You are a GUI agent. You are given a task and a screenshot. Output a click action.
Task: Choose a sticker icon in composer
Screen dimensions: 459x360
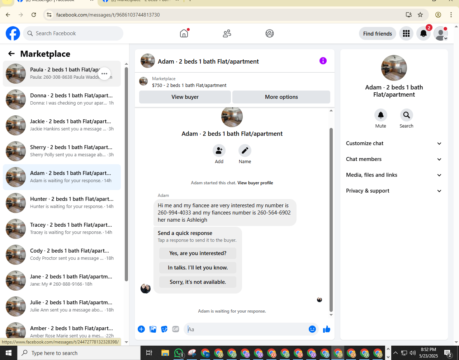pos(164,329)
